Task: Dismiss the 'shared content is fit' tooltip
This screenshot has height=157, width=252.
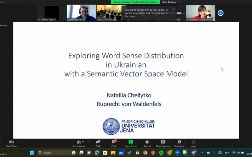Action: point(173,9)
